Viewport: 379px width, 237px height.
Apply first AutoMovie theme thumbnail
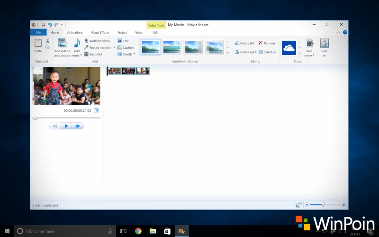point(150,47)
